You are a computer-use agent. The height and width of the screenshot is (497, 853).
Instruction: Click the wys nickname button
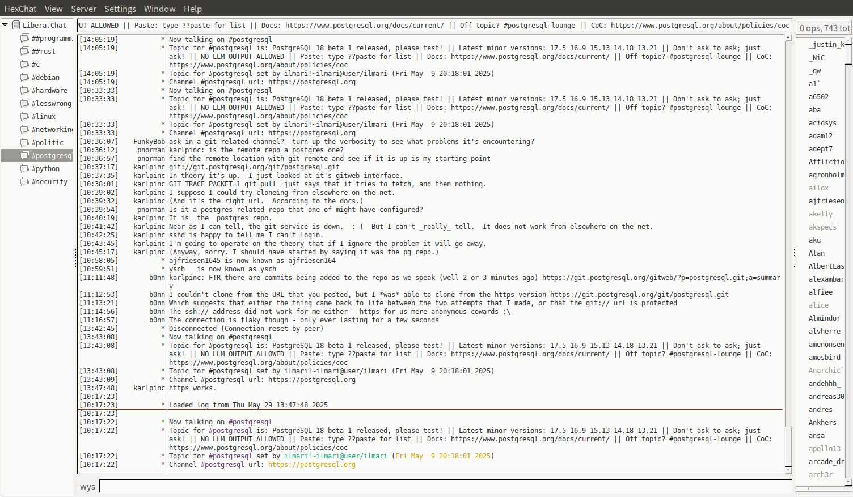click(87, 487)
